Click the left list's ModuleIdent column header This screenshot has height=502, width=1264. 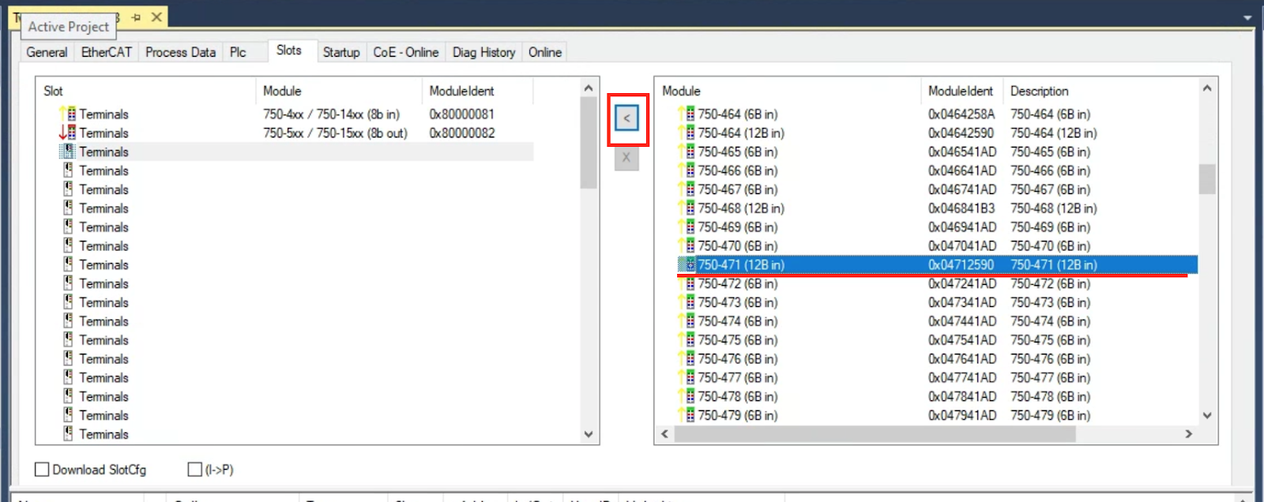pos(478,91)
